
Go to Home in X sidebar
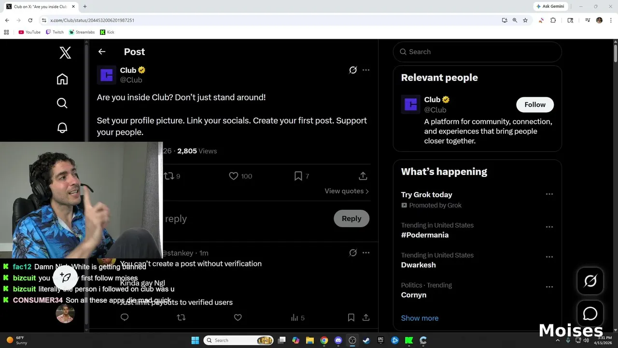(x=62, y=79)
